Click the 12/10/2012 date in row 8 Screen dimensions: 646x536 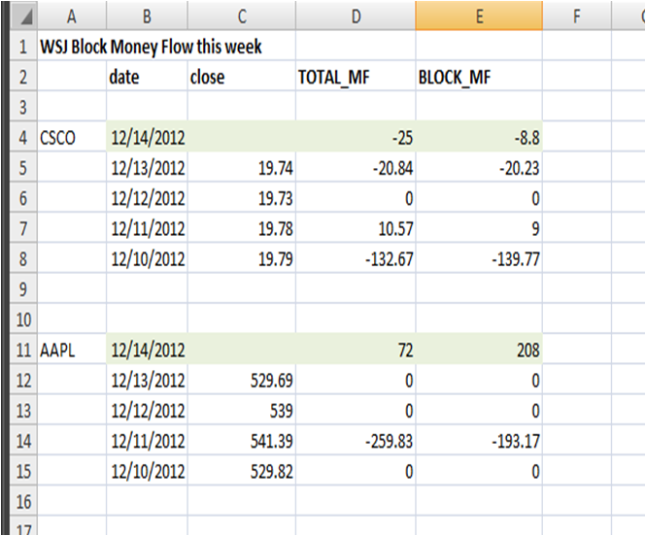[x=147, y=258]
